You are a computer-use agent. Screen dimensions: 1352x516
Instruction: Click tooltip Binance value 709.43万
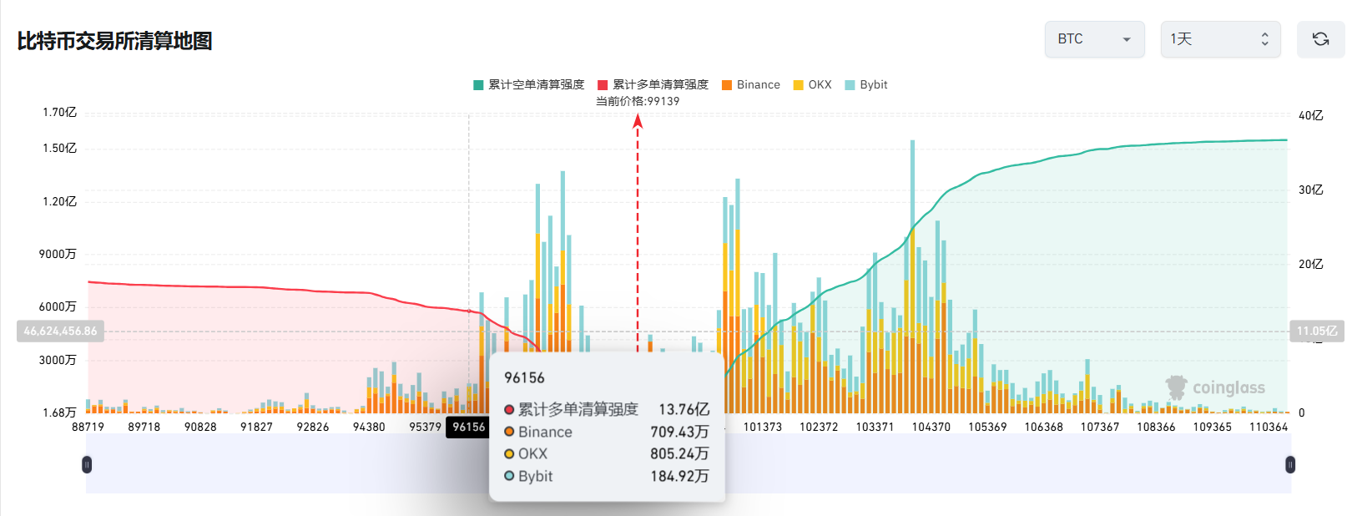(680, 432)
